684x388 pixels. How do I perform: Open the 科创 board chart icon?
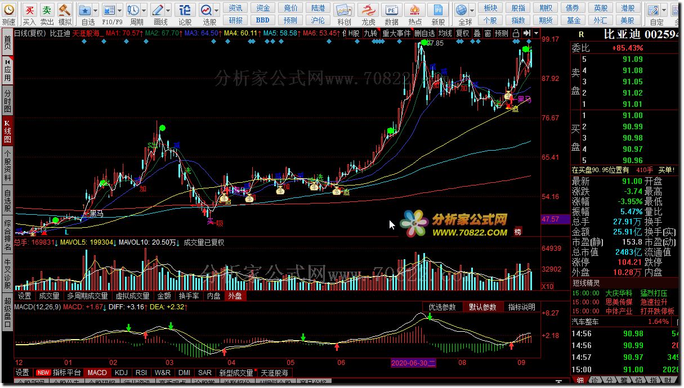tap(344, 10)
